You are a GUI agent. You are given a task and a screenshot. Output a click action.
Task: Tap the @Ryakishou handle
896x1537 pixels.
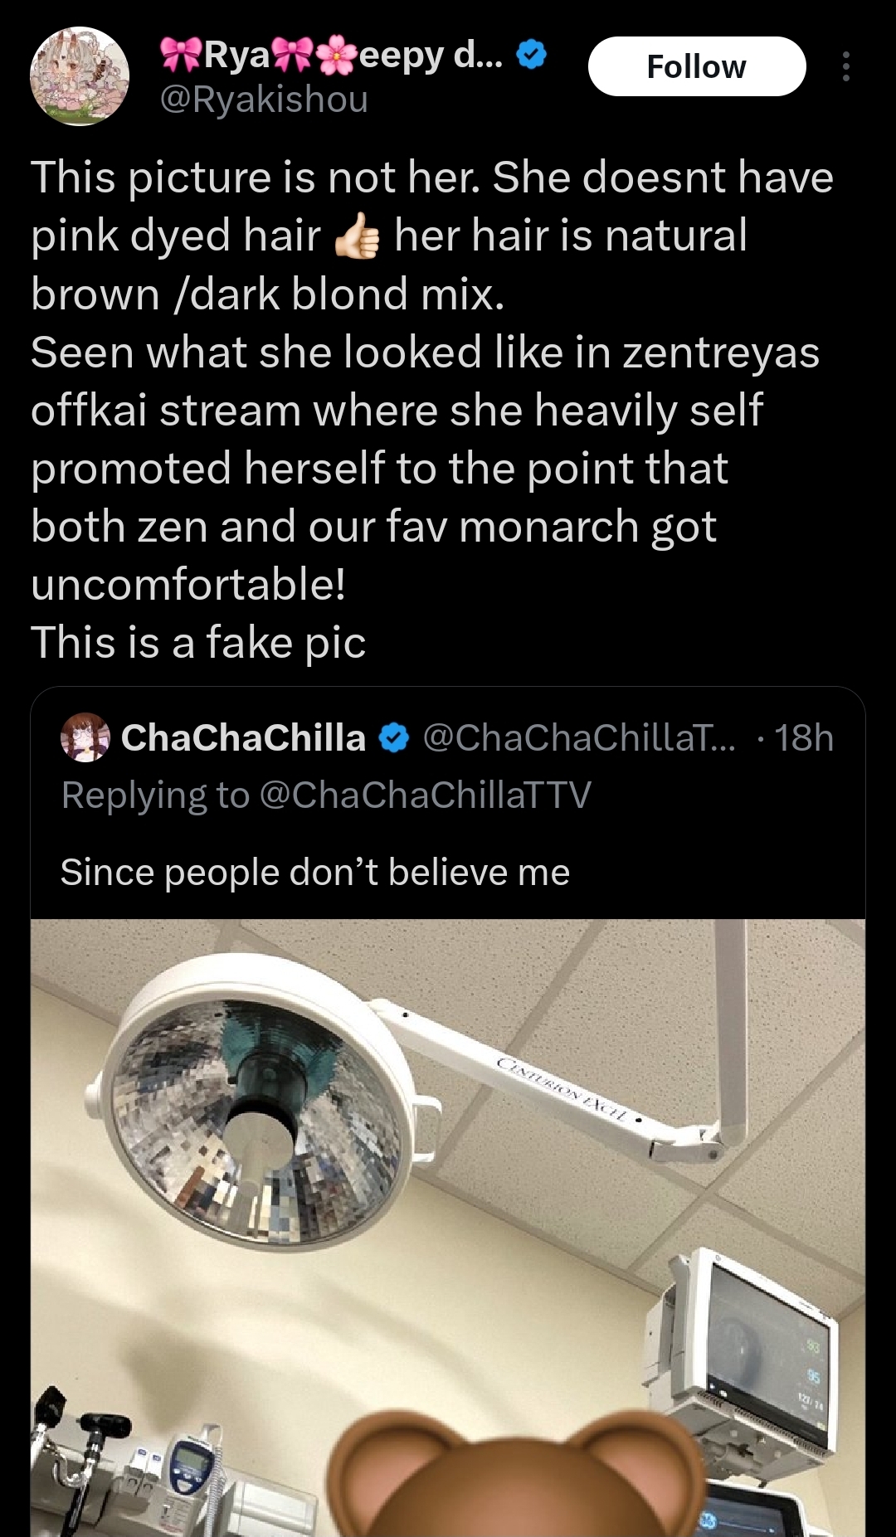tap(264, 100)
